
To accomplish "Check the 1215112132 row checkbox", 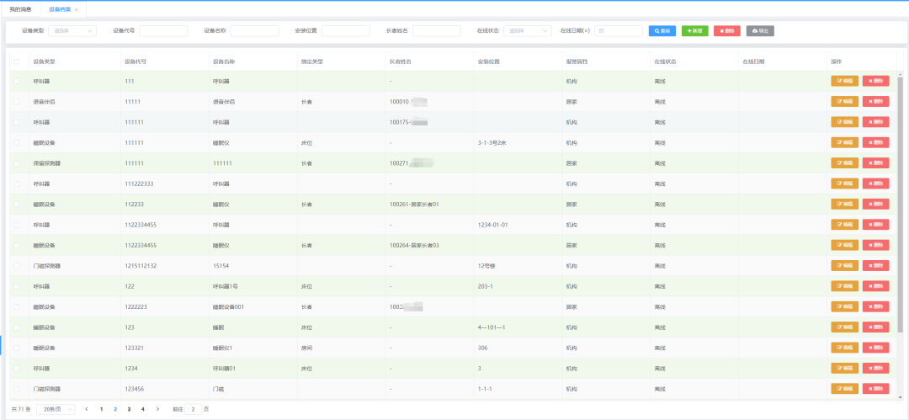I will tap(16, 266).
